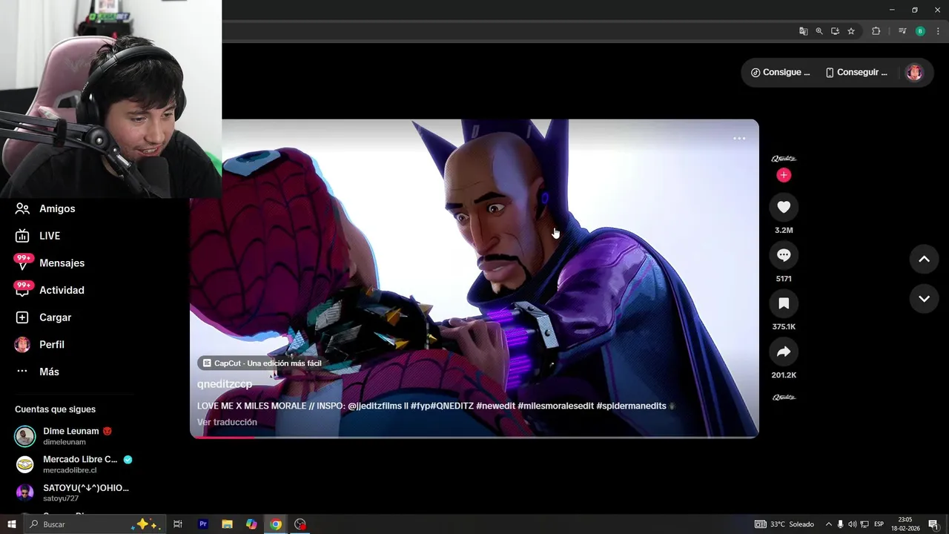Open the SATOYU followed account

click(x=73, y=492)
